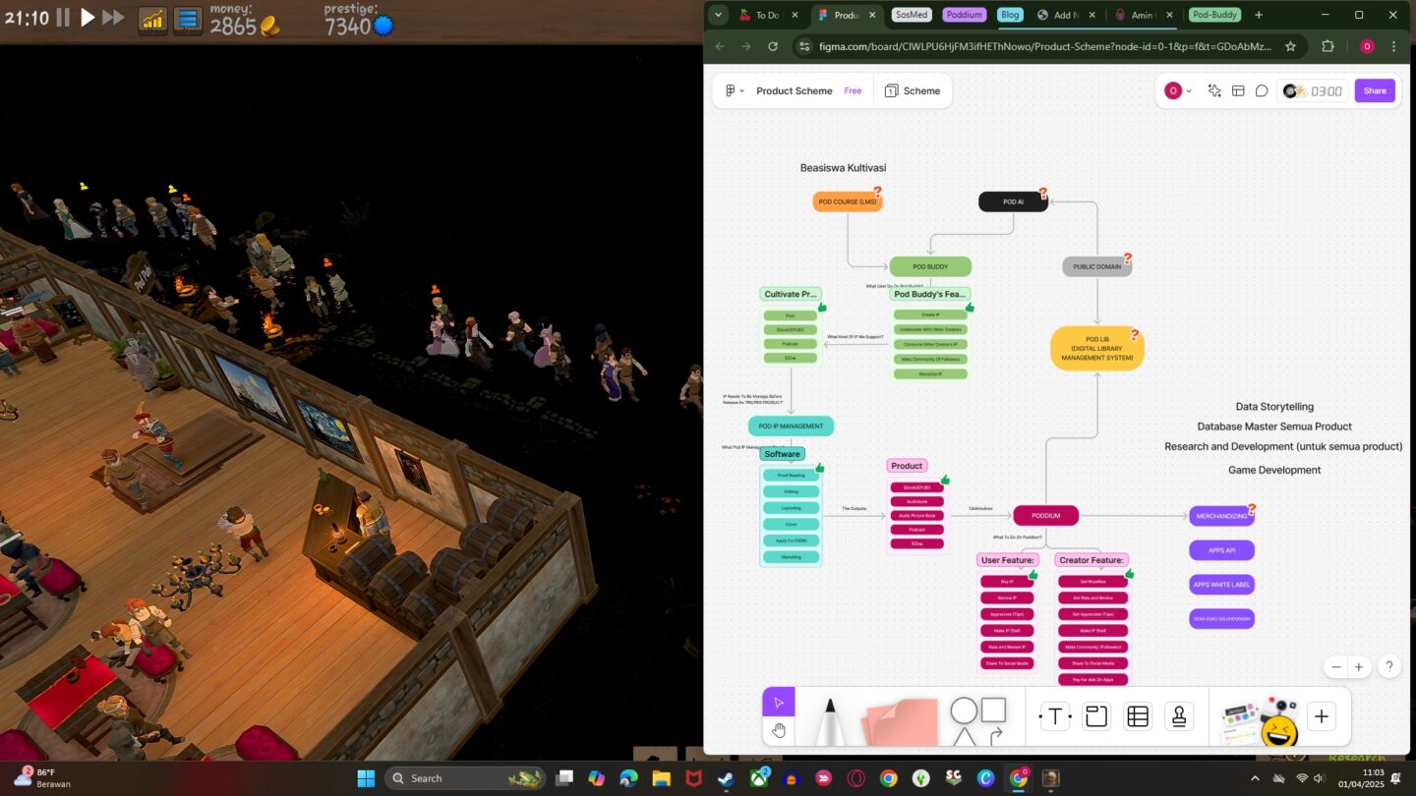Screen dimensions: 1416x796
Task: Select the PODDIUM magenta node
Action: 1045,515
